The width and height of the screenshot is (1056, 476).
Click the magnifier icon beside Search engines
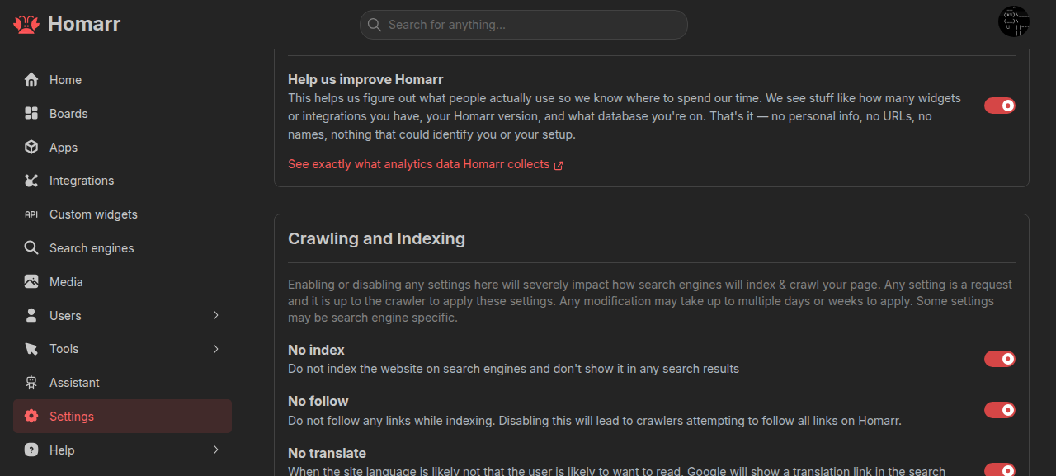[x=31, y=248]
